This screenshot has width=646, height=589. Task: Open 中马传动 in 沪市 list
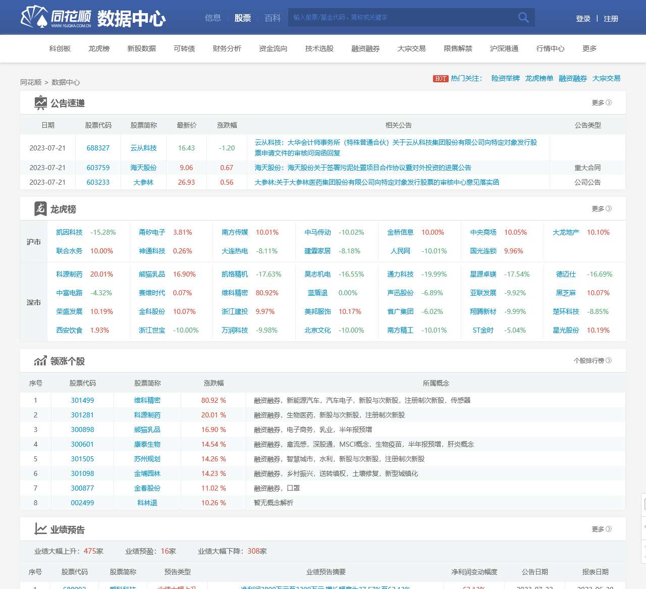(x=317, y=232)
